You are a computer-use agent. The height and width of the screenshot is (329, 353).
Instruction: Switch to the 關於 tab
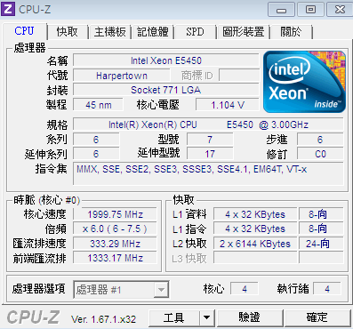291,32
